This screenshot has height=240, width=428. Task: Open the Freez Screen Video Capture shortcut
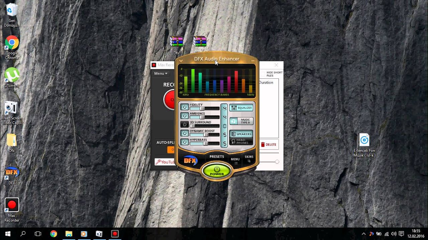[12, 113]
